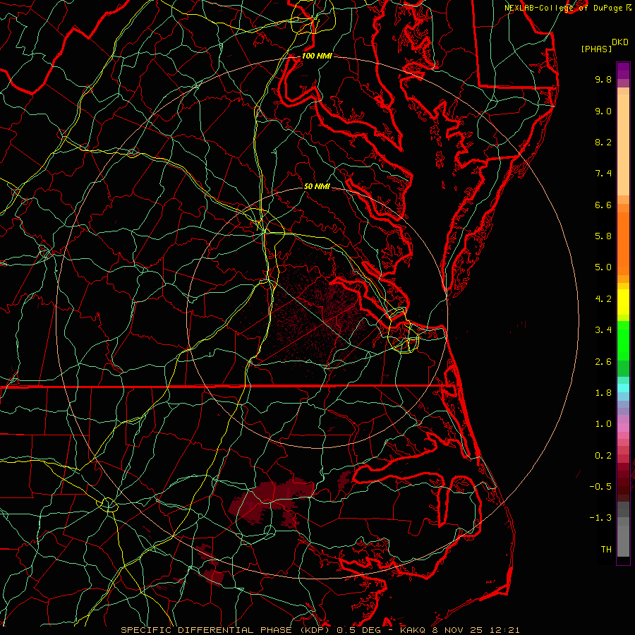635x635 pixels.
Task: Click the 5.0 value on color scale
Action: click(603, 267)
